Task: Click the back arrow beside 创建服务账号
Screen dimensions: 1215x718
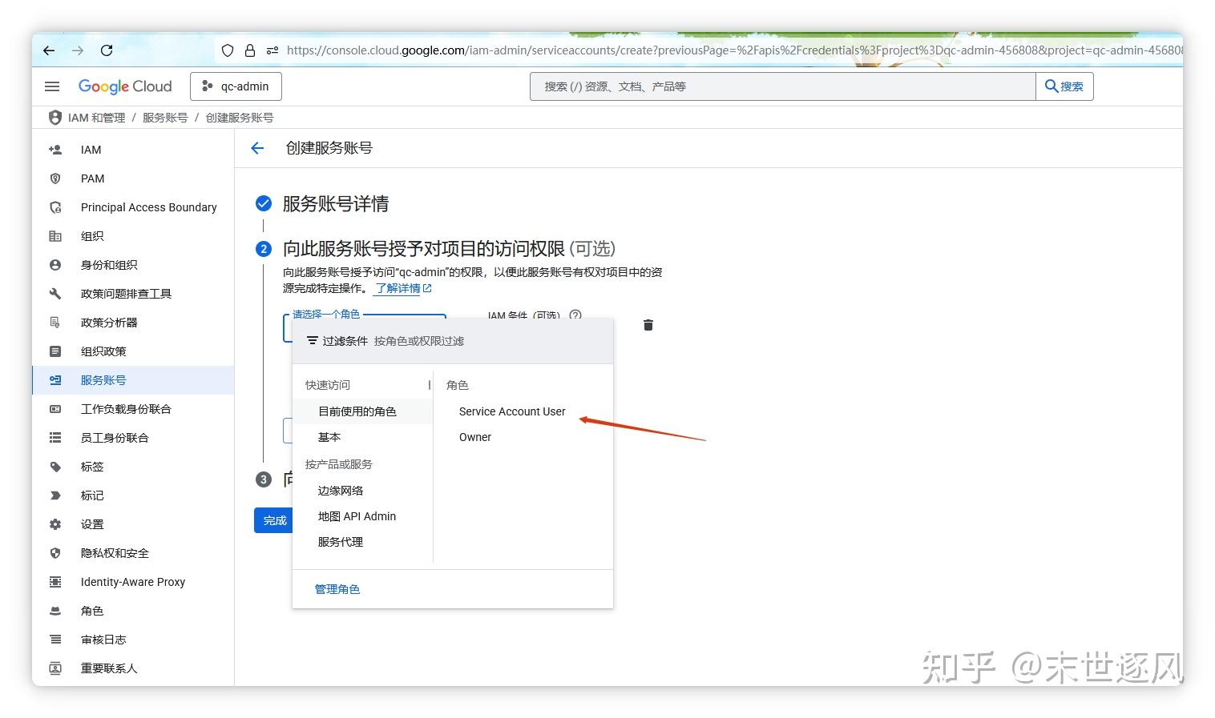Action: (256, 147)
